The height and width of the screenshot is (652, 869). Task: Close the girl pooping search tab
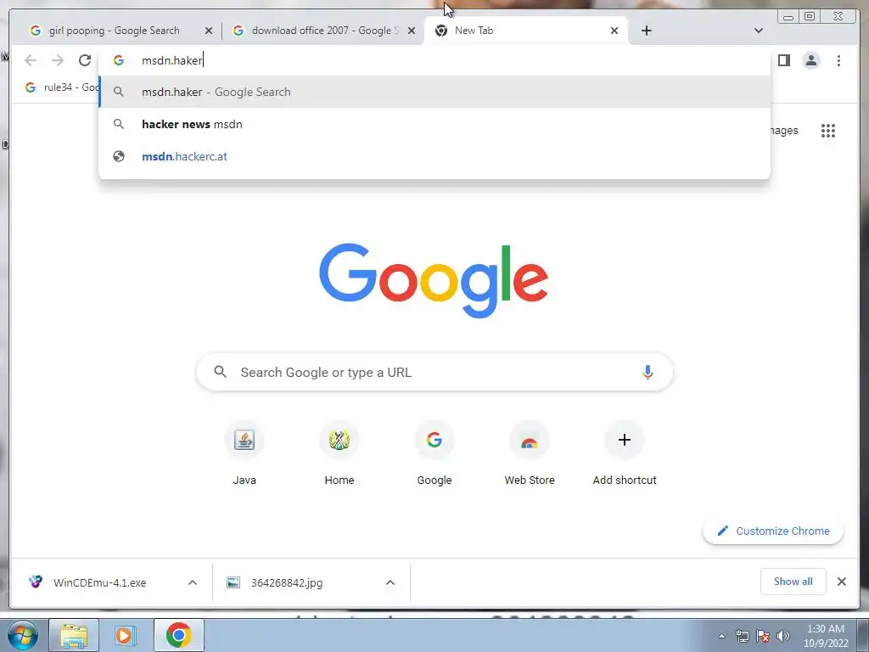[x=209, y=31]
